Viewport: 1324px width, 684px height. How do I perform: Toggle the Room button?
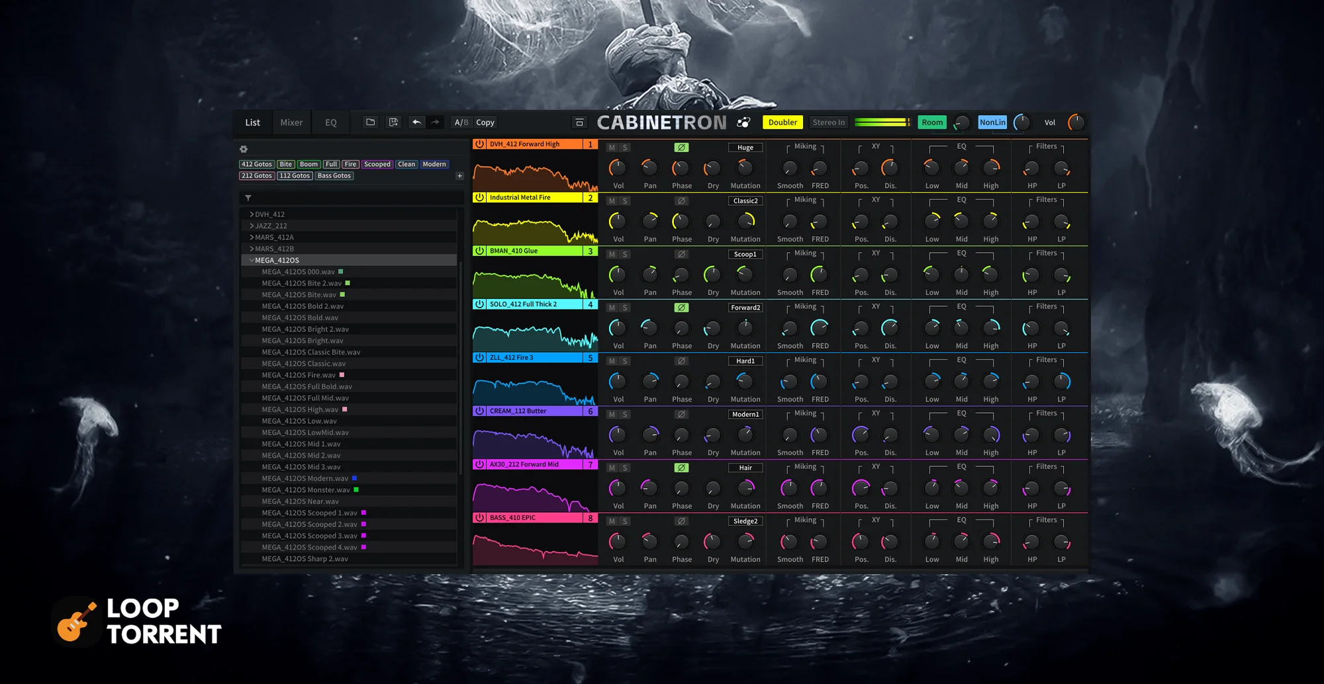[932, 122]
